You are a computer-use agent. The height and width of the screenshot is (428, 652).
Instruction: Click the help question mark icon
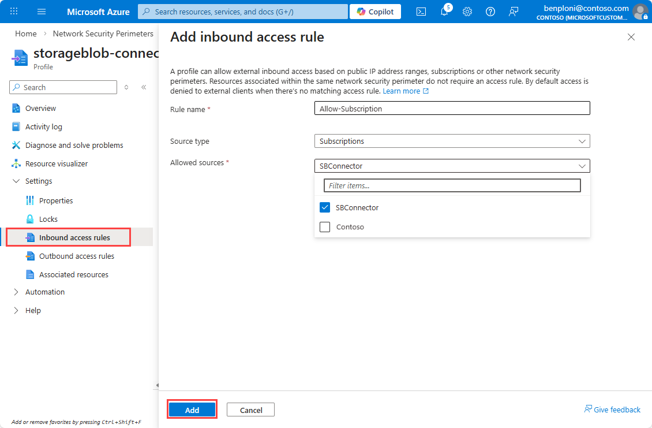[x=490, y=12]
